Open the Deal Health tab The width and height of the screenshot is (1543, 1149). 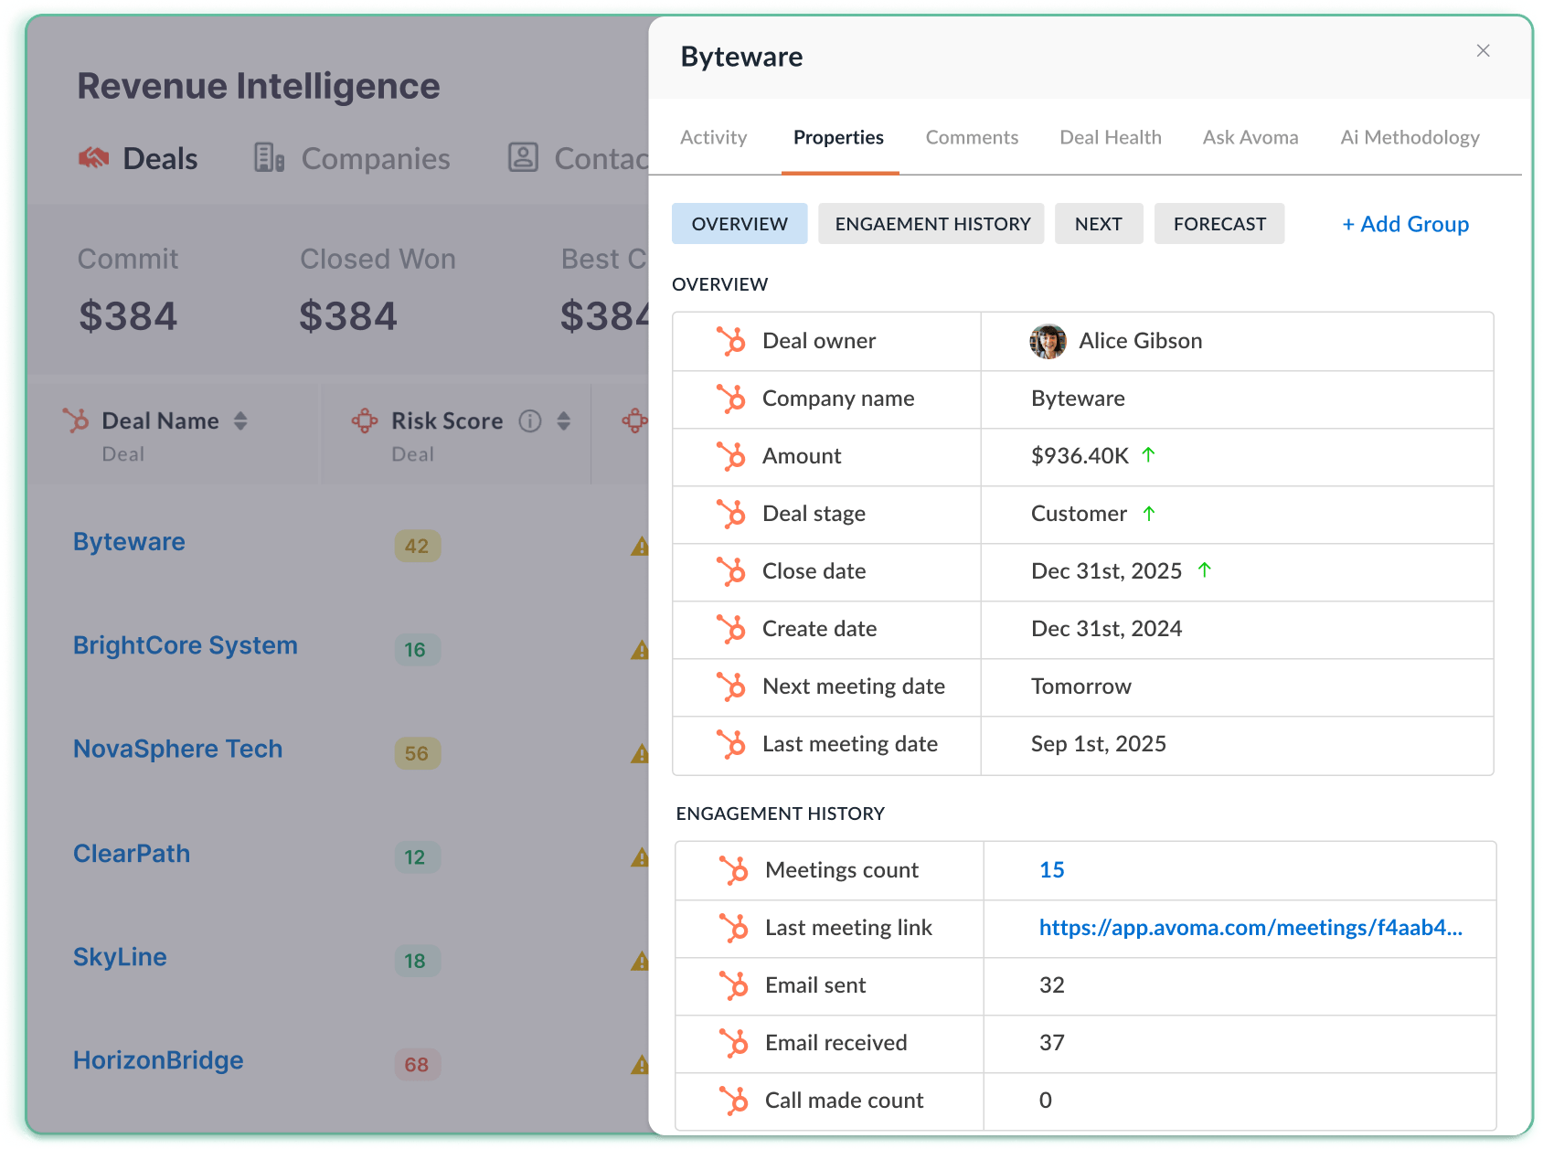click(1111, 137)
